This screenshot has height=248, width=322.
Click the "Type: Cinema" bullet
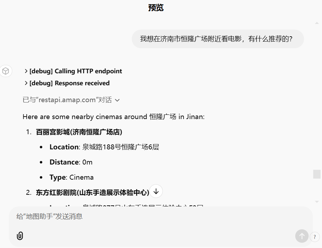click(72, 177)
